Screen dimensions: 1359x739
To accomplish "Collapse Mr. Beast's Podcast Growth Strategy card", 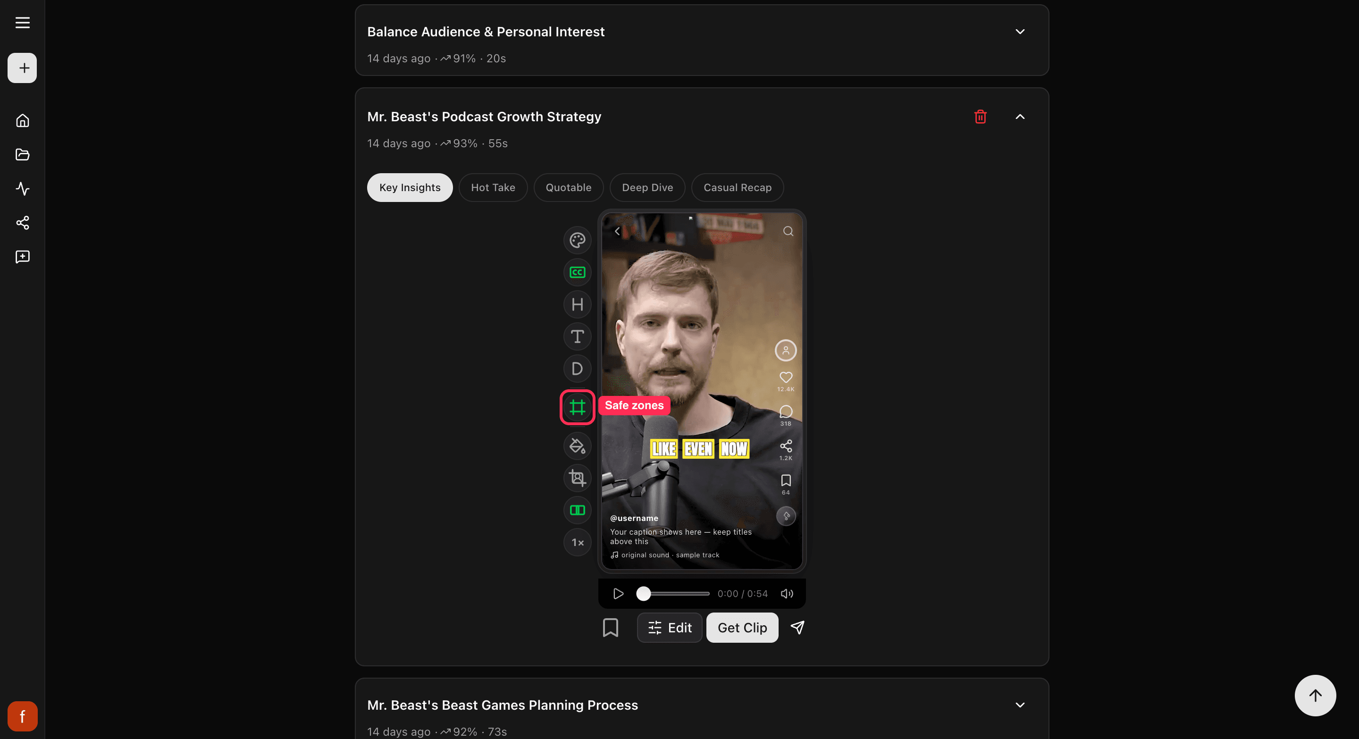I will pyautogui.click(x=1020, y=117).
